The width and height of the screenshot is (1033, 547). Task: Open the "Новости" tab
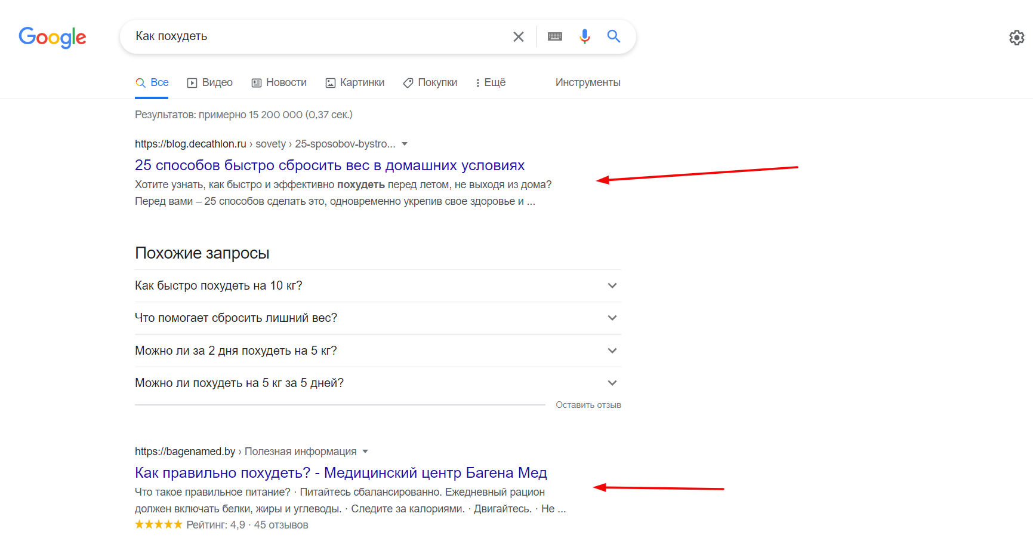click(x=279, y=82)
